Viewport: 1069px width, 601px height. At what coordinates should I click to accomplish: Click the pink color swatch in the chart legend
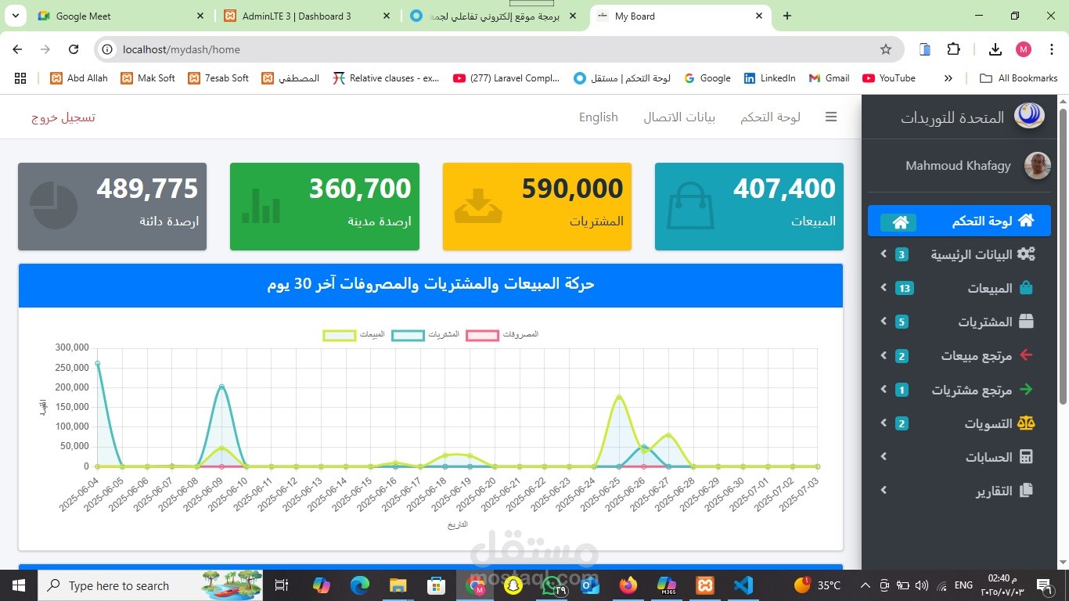click(483, 334)
